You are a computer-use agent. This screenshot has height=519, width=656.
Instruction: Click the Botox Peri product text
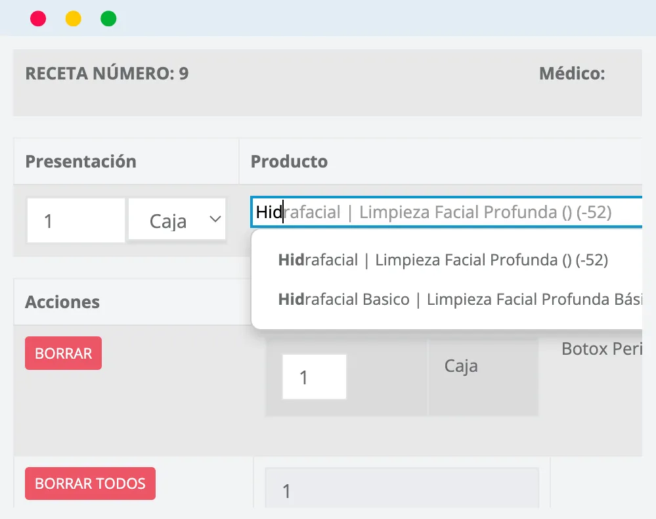tap(601, 349)
